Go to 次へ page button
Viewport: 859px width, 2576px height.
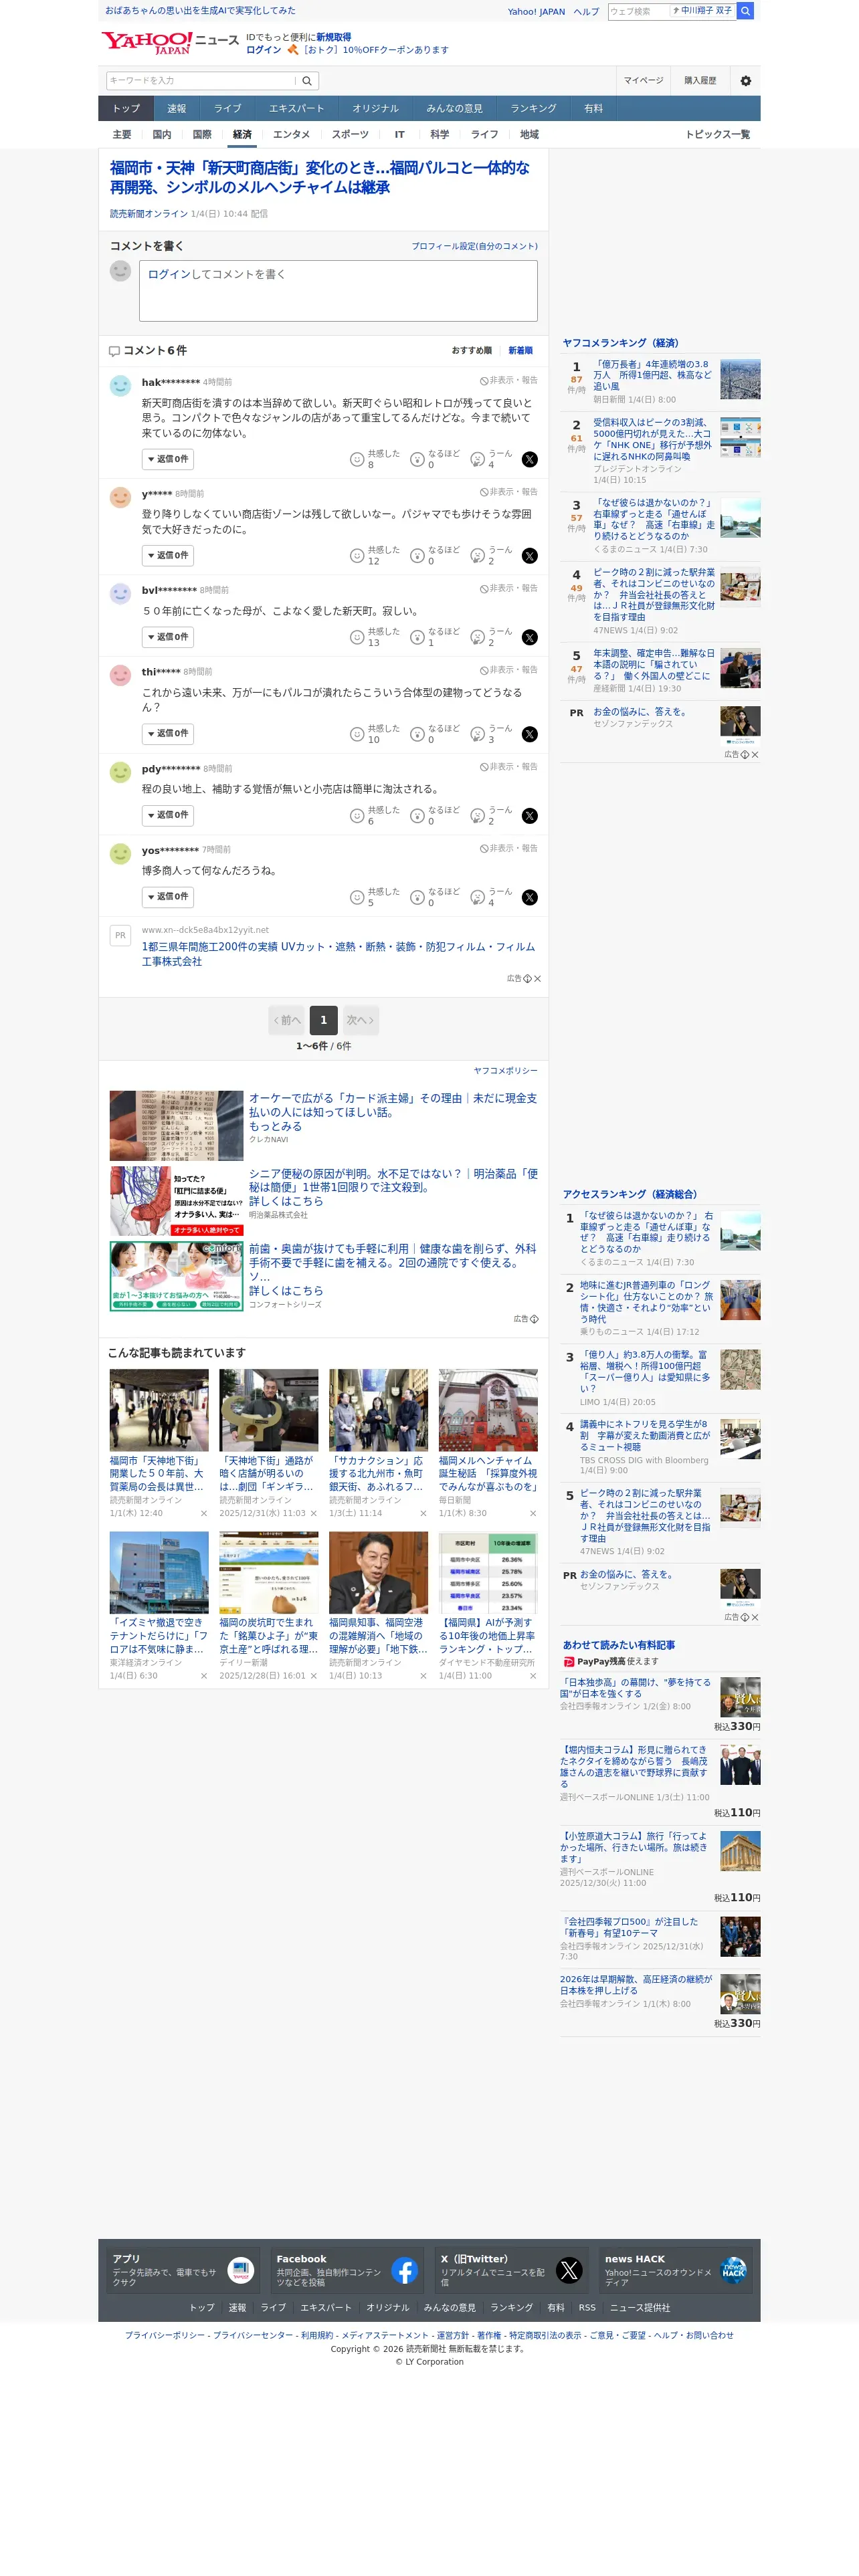[x=360, y=1020]
